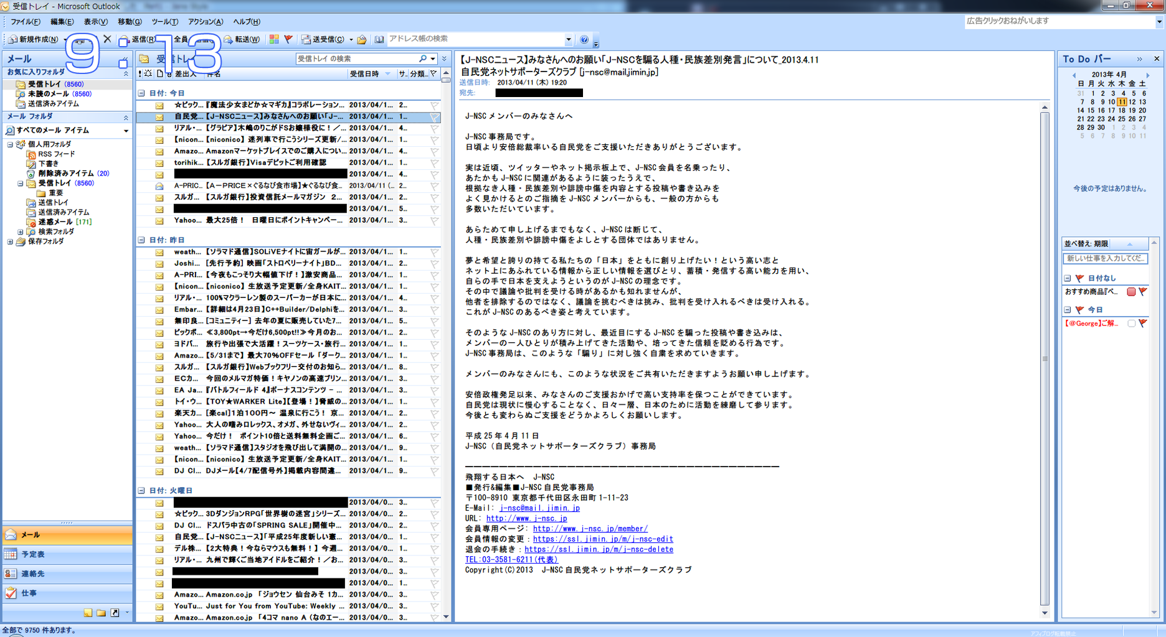The image size is (1166, 637).
Task: Toggle flag on Yahoo 最大25倍 message
Action: pos(434,220)
